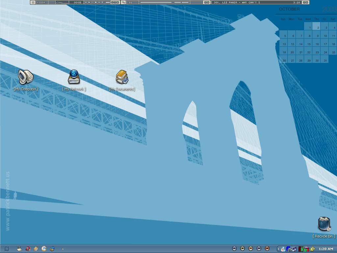Click the icon left of the EQ label
Image resolution: width=337 pixels, height=253 pixels.
click(x=123, y=2)
